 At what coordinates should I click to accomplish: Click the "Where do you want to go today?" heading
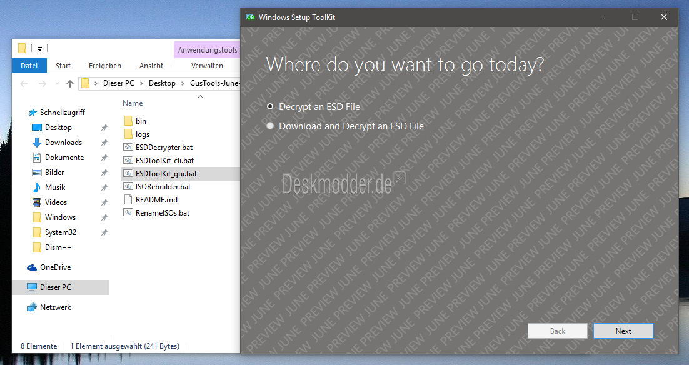pos(405,65)
